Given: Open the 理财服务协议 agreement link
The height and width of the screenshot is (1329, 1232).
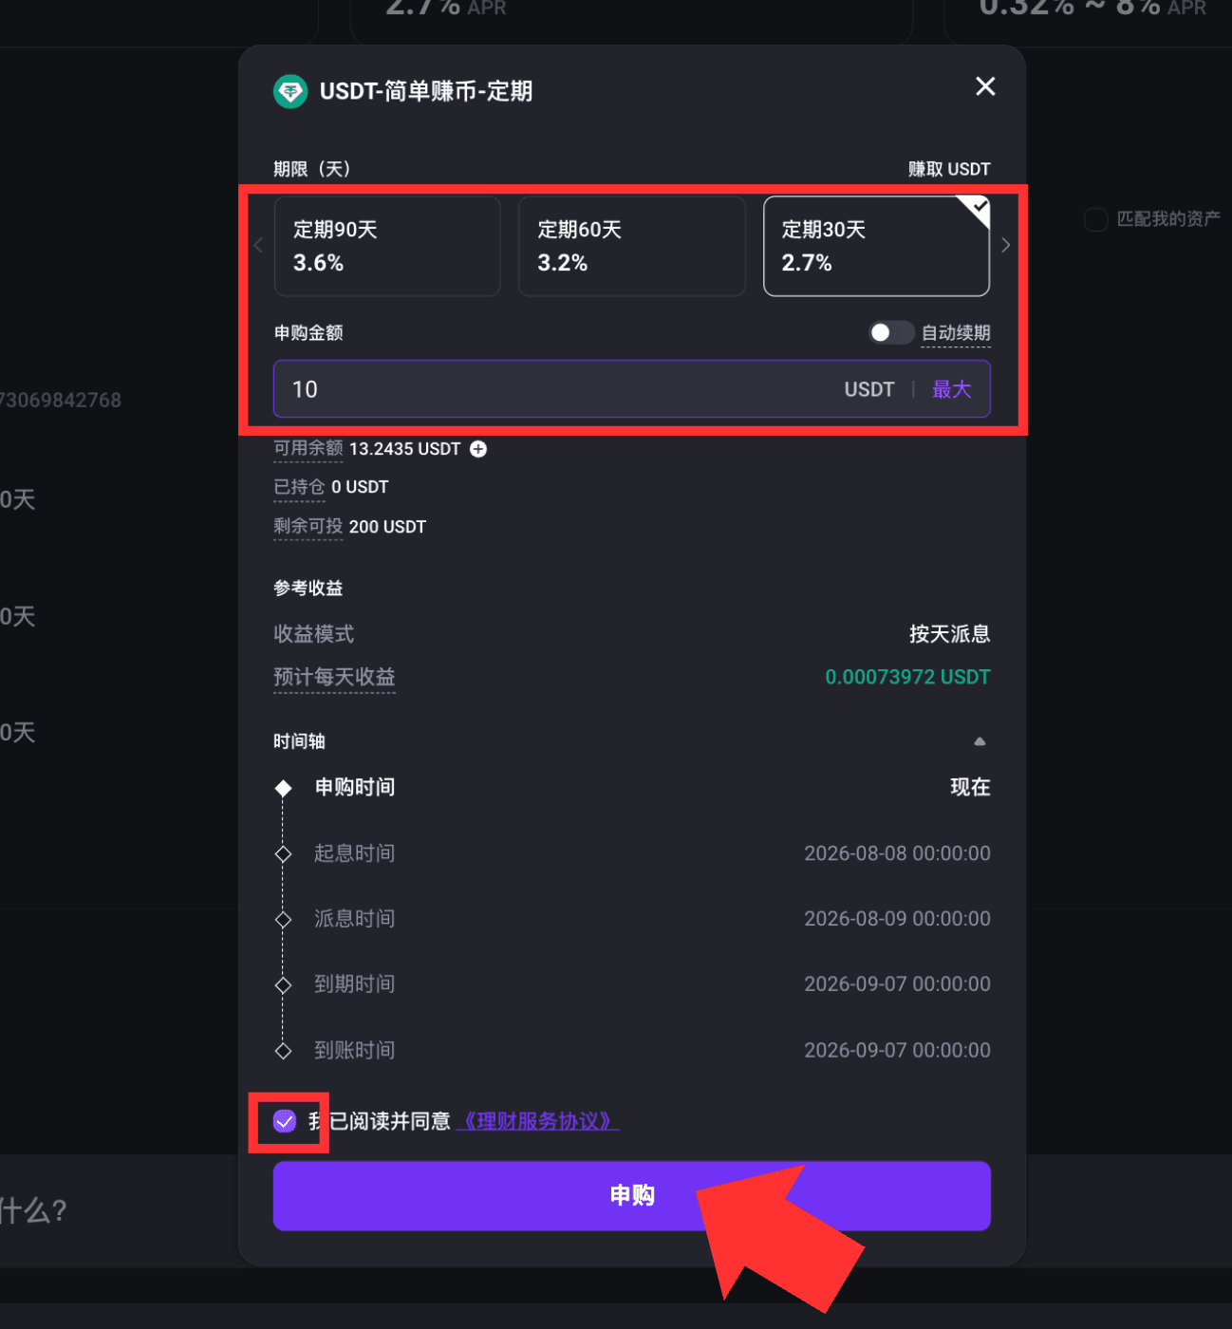Looking at the screenshot, I should (537, 1121).
